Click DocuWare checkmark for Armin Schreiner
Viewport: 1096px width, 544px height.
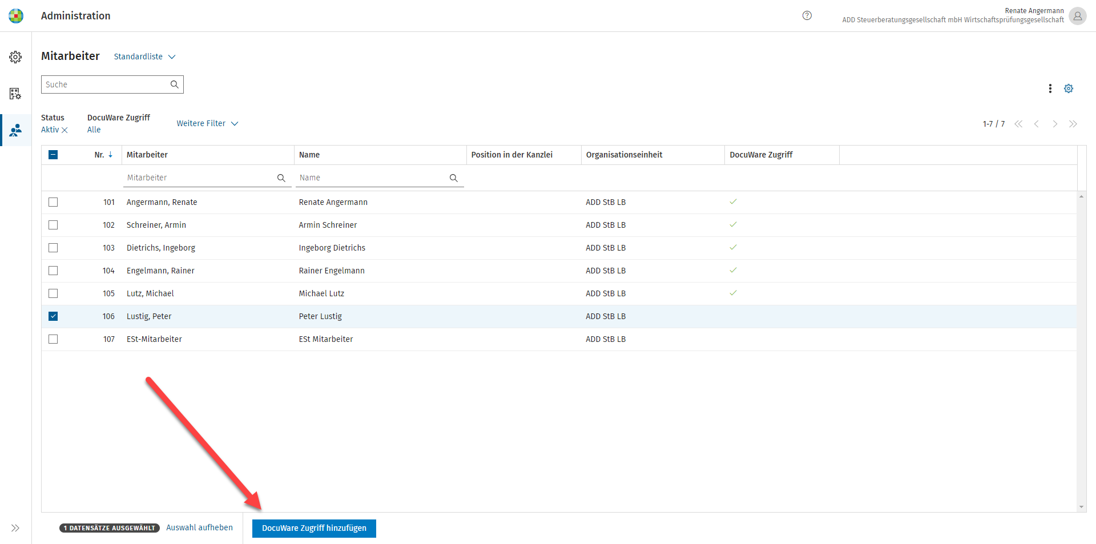click(x=733, y=224)
